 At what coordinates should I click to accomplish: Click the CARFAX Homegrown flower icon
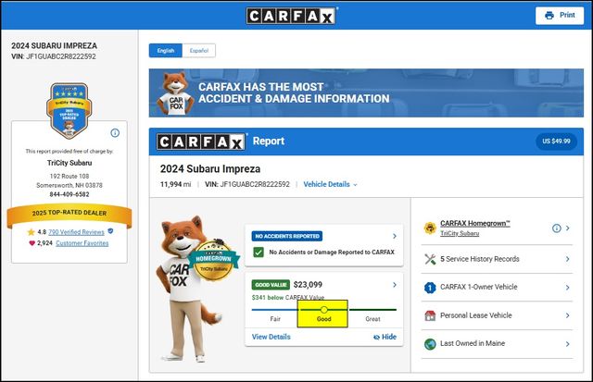[430, 228]
